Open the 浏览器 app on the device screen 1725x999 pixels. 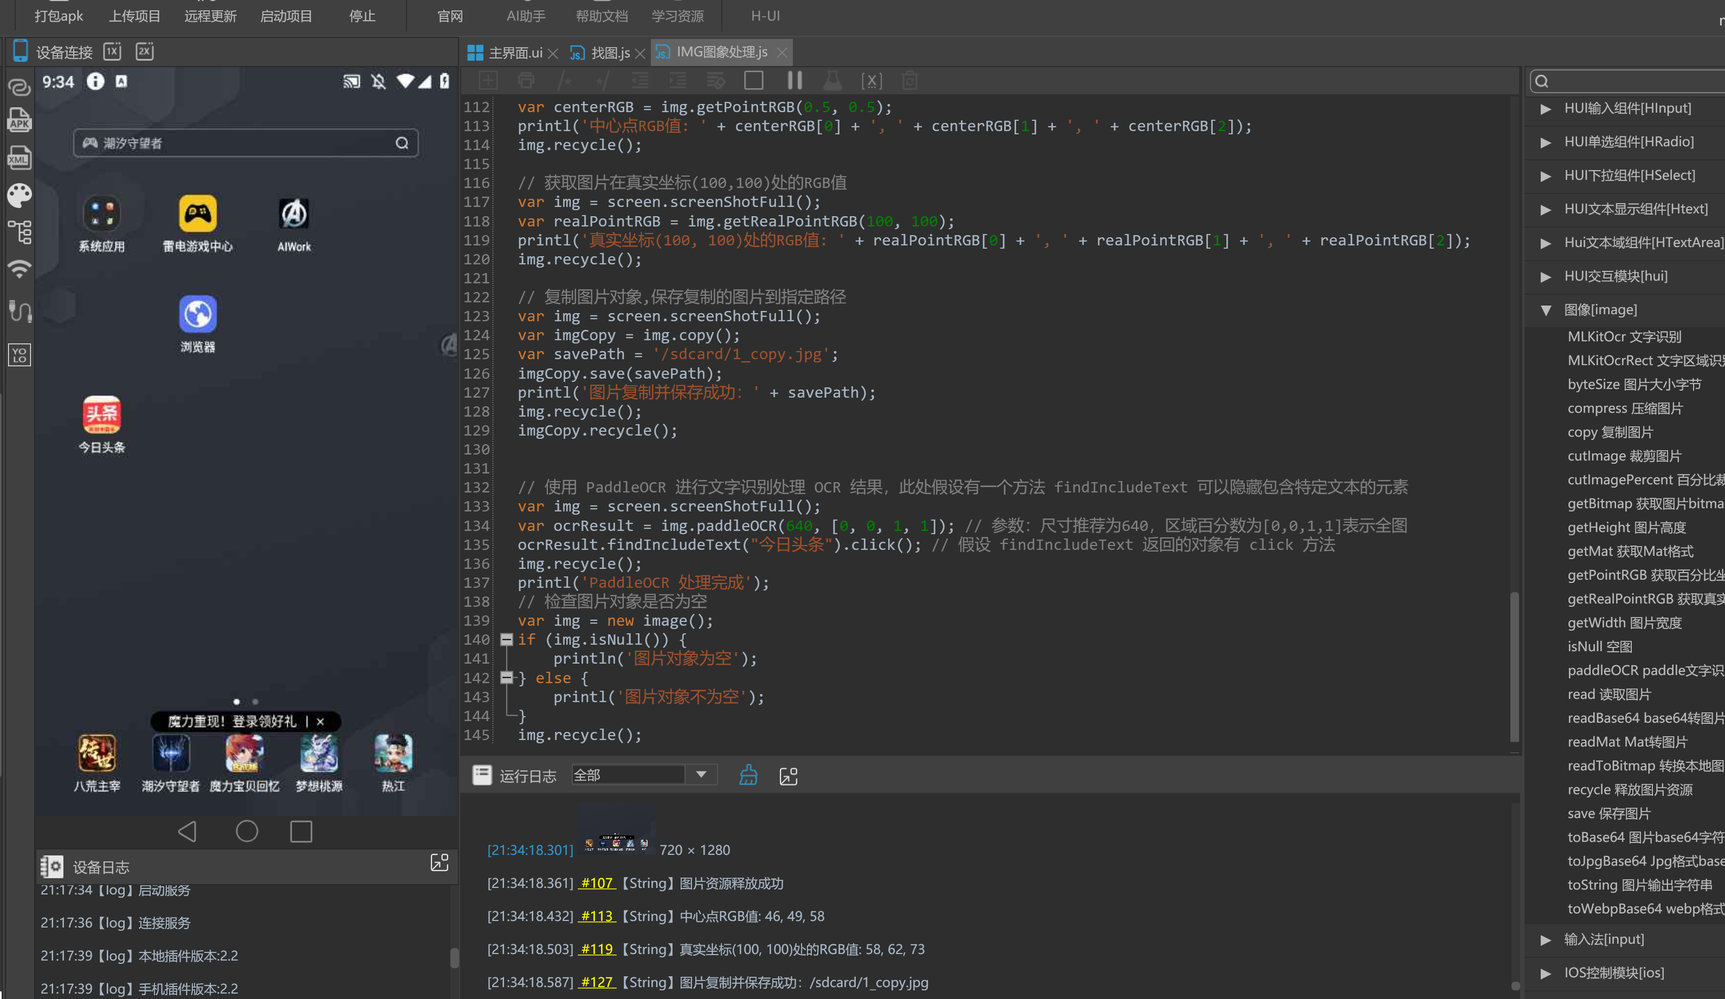[198, 323]
